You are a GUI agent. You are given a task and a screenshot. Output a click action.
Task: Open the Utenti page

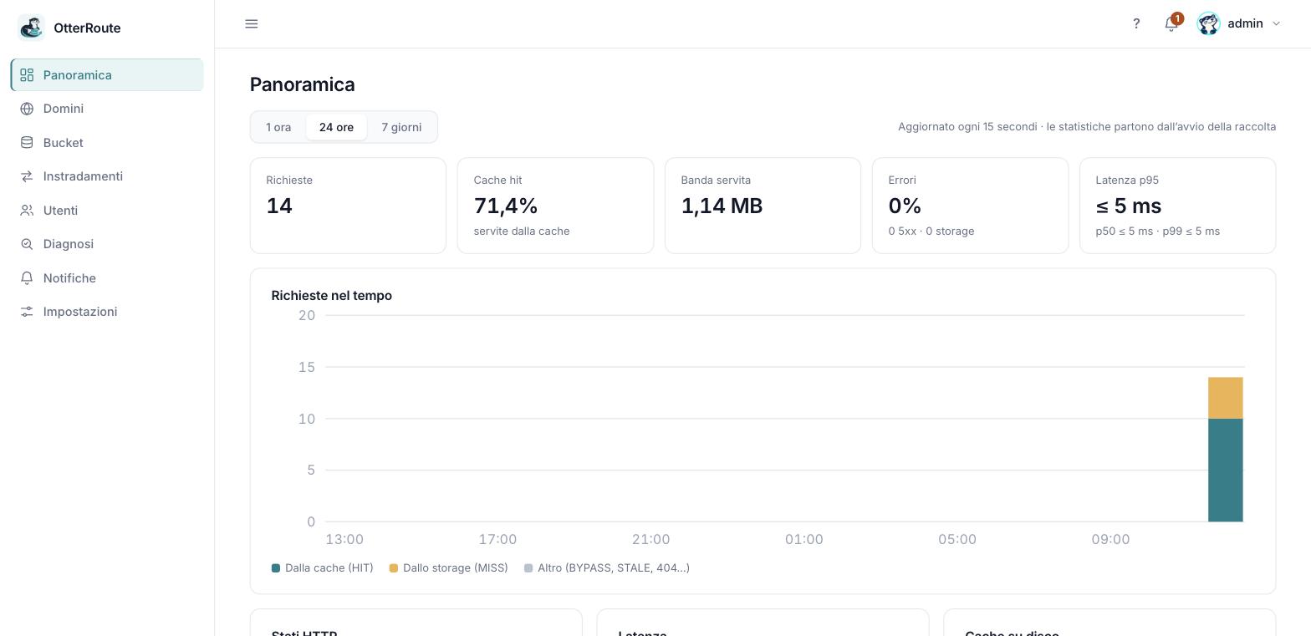coord(107,211)
